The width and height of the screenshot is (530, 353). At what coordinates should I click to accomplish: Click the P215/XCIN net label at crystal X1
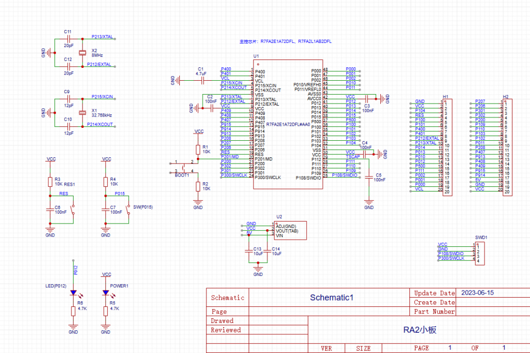(103, 97)
